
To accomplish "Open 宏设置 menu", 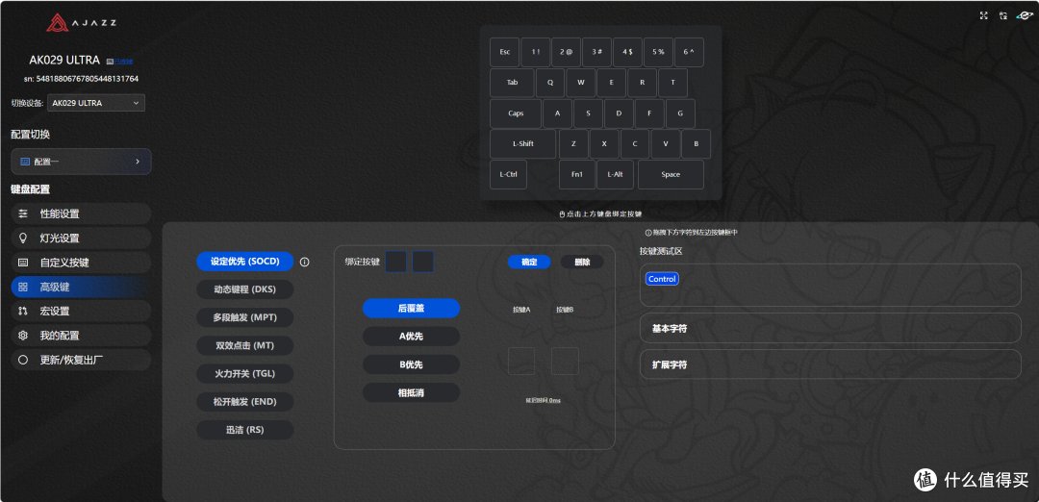I will (81, 311).
